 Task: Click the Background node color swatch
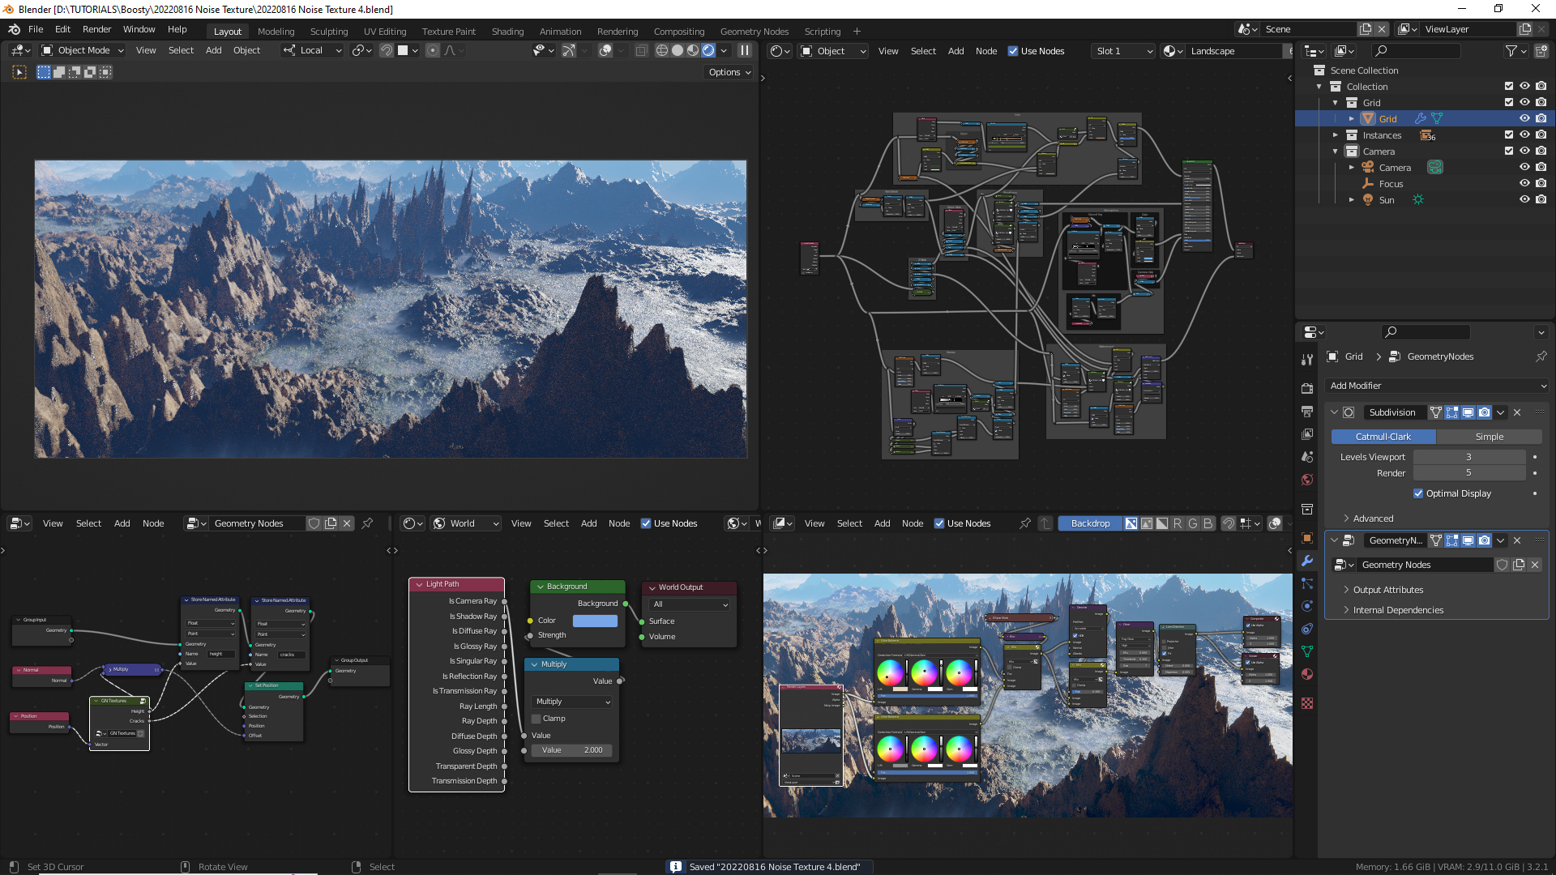tap(595, 621)
